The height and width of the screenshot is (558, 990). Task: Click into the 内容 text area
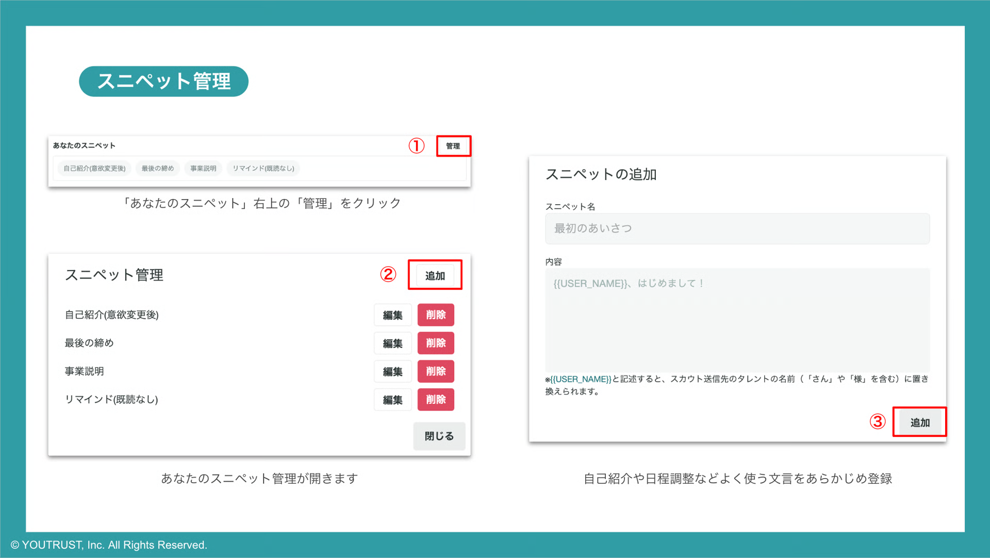[x=737, y=319]
